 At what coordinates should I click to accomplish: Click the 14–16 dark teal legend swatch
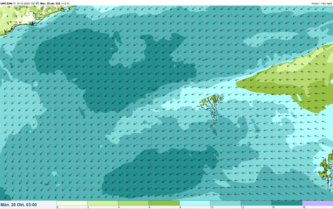(x=287, y=203)
